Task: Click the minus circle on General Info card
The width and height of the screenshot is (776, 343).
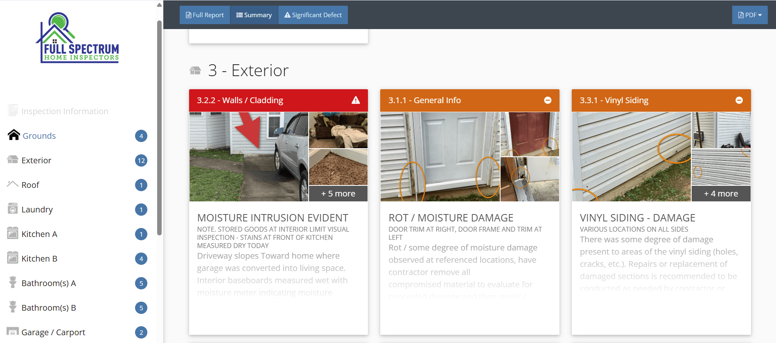Action: point(548,100)
